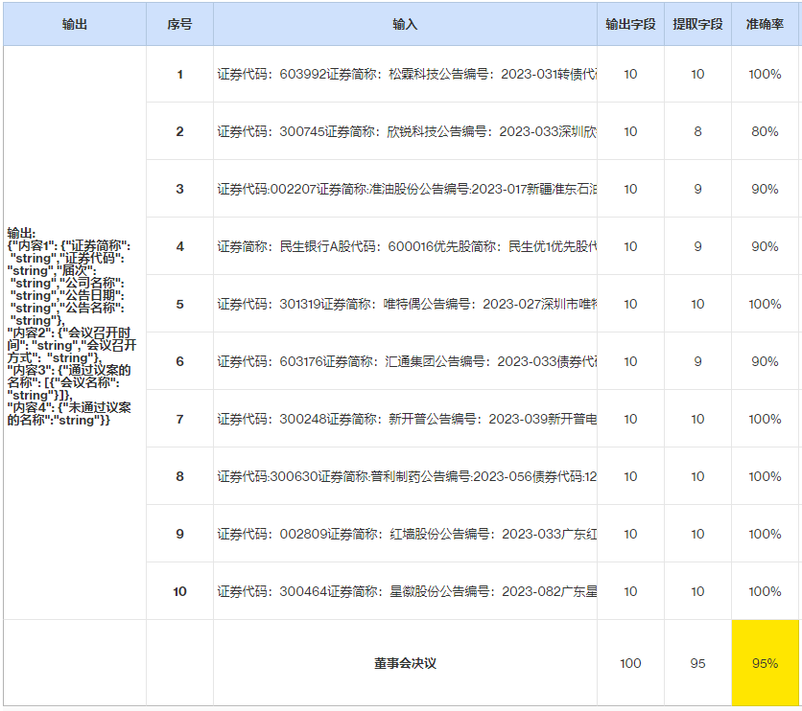The image size is (802, 711).
Task: Click the 提取字段 column header
Action: point(697,24)
